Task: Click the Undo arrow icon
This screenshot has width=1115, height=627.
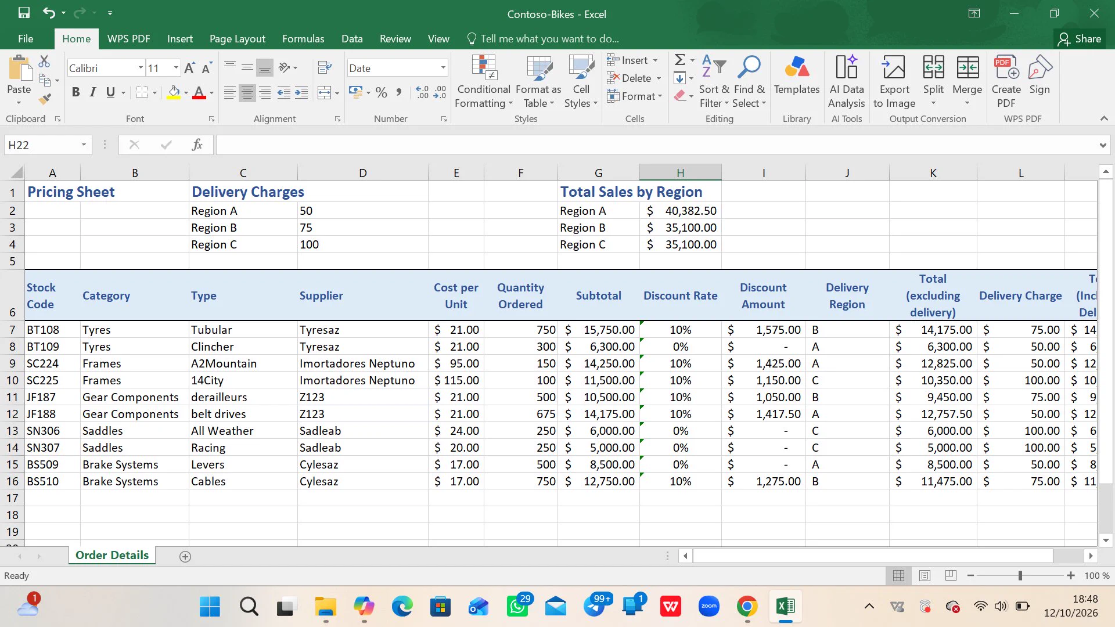Action: click(x=49, y=13)
